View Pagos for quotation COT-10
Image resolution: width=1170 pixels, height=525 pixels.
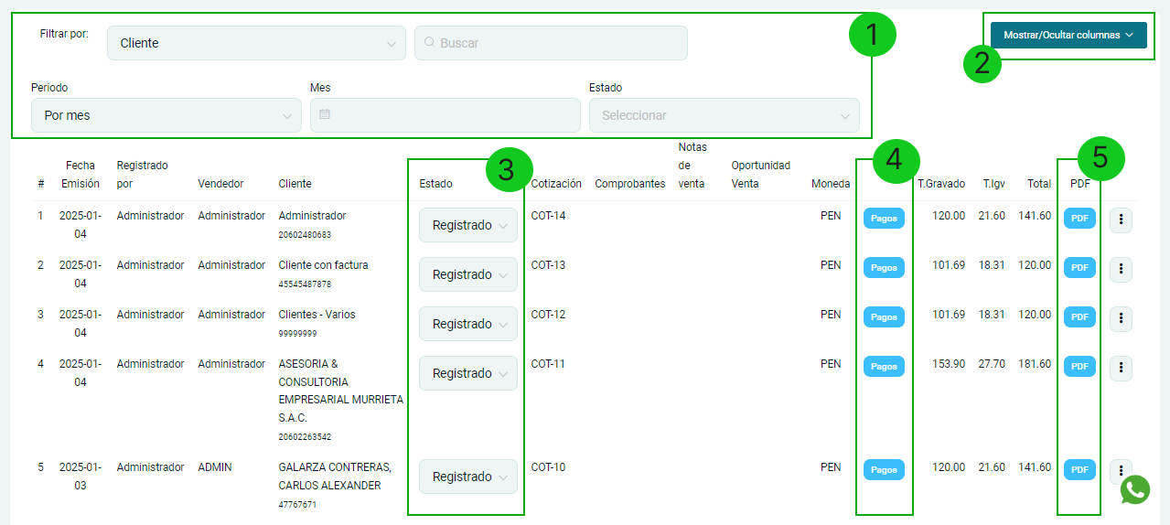(884, 470)
